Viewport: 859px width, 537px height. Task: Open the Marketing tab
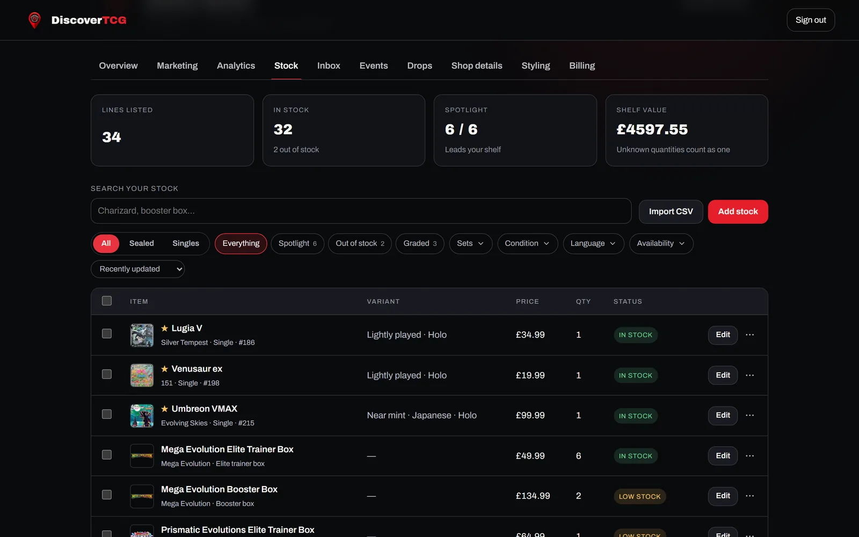[x=177, y=66]
